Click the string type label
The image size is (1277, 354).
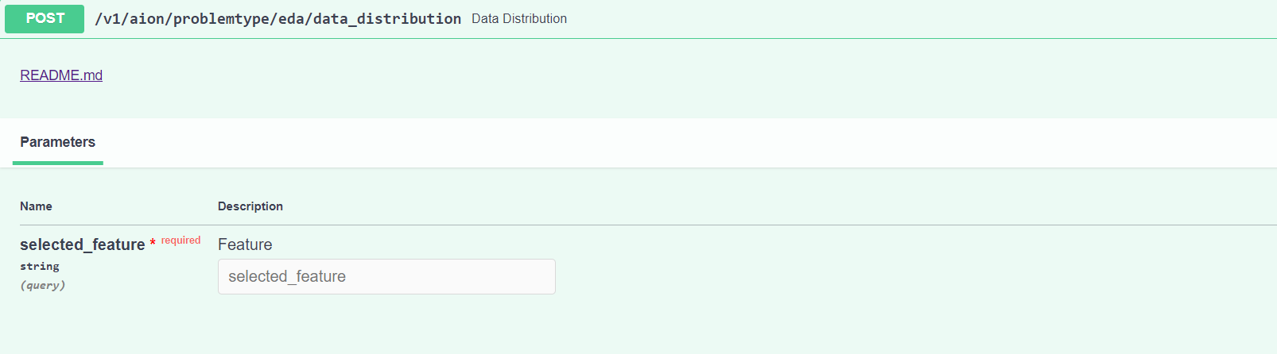pyautogui.click(x=40, y=266)
